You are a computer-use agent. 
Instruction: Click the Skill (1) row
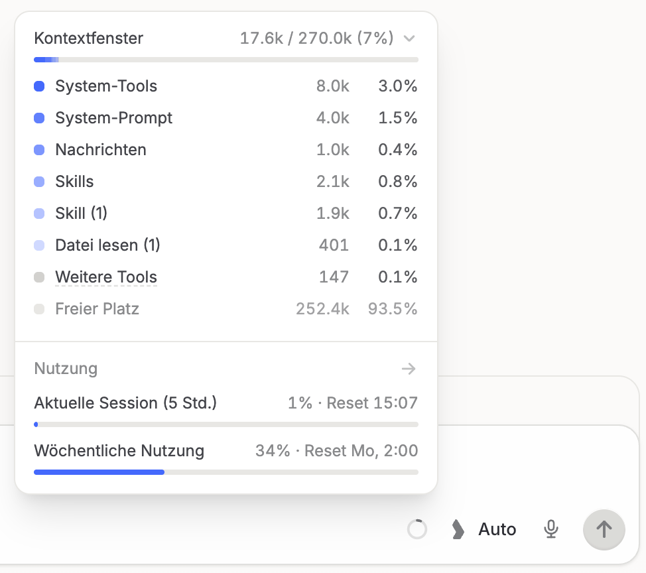[226, 214]
